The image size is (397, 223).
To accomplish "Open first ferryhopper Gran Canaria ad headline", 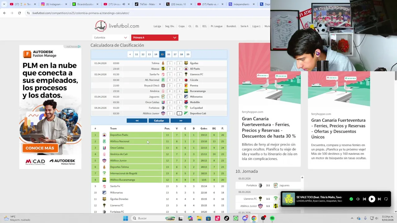I will [x=269, y=127].
